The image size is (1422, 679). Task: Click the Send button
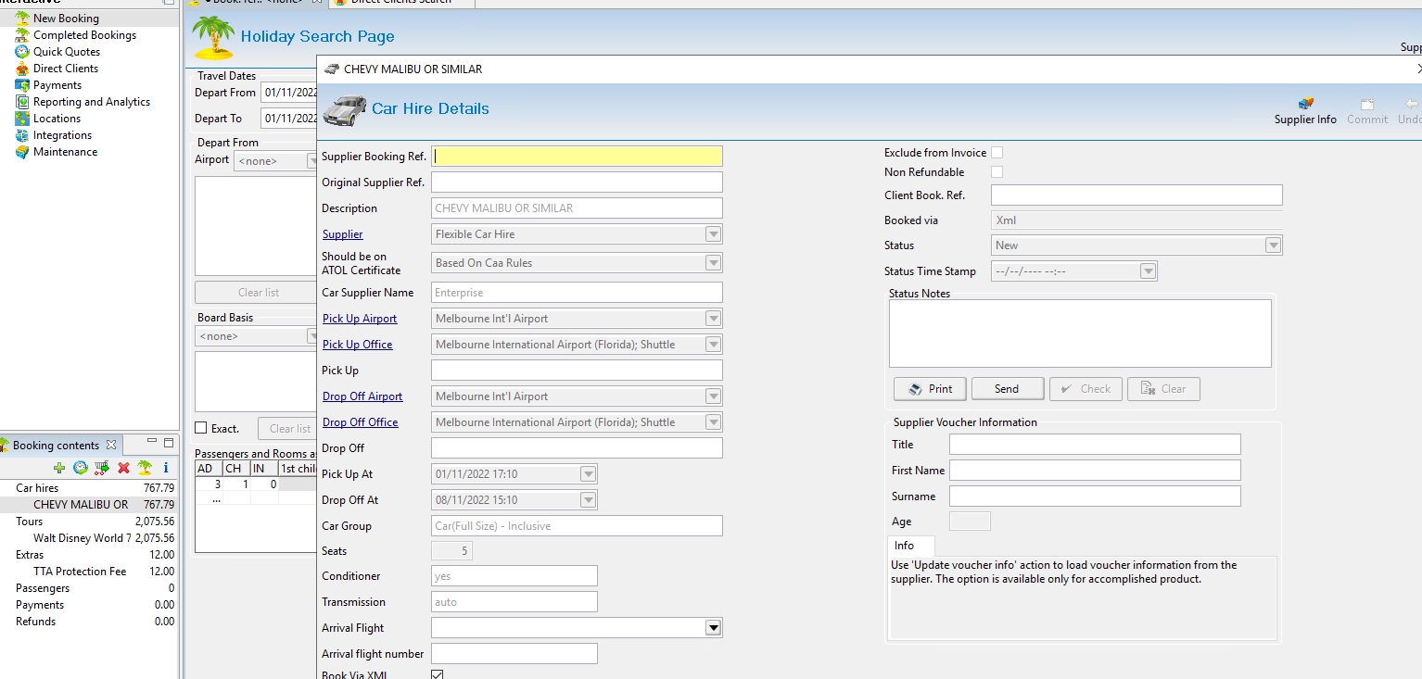pos(1008,389)
